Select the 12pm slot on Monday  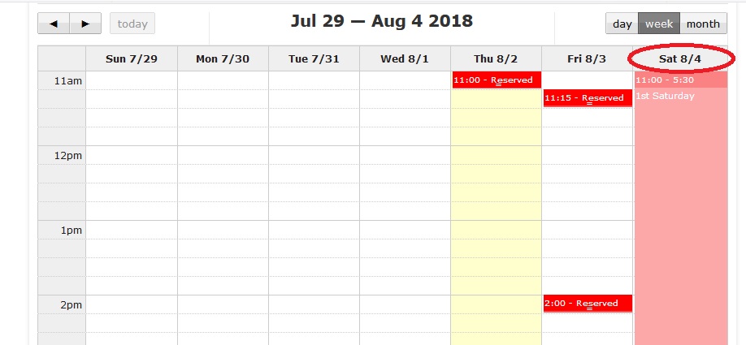click(x=223, y=155)
